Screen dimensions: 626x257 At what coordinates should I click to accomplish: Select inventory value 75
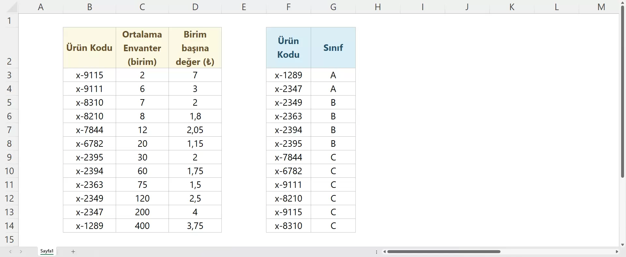[142, 185]
